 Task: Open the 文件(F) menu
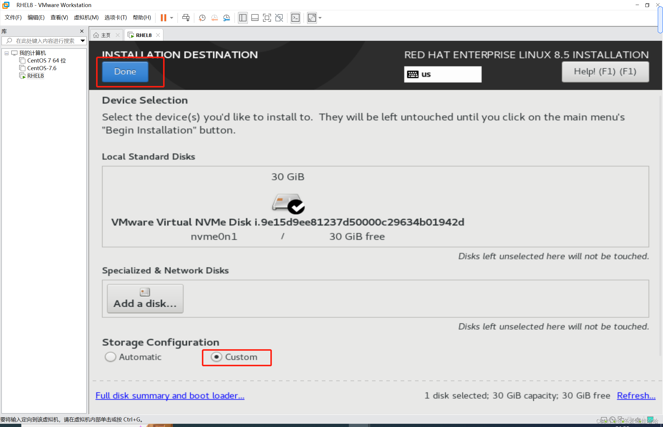13,18
